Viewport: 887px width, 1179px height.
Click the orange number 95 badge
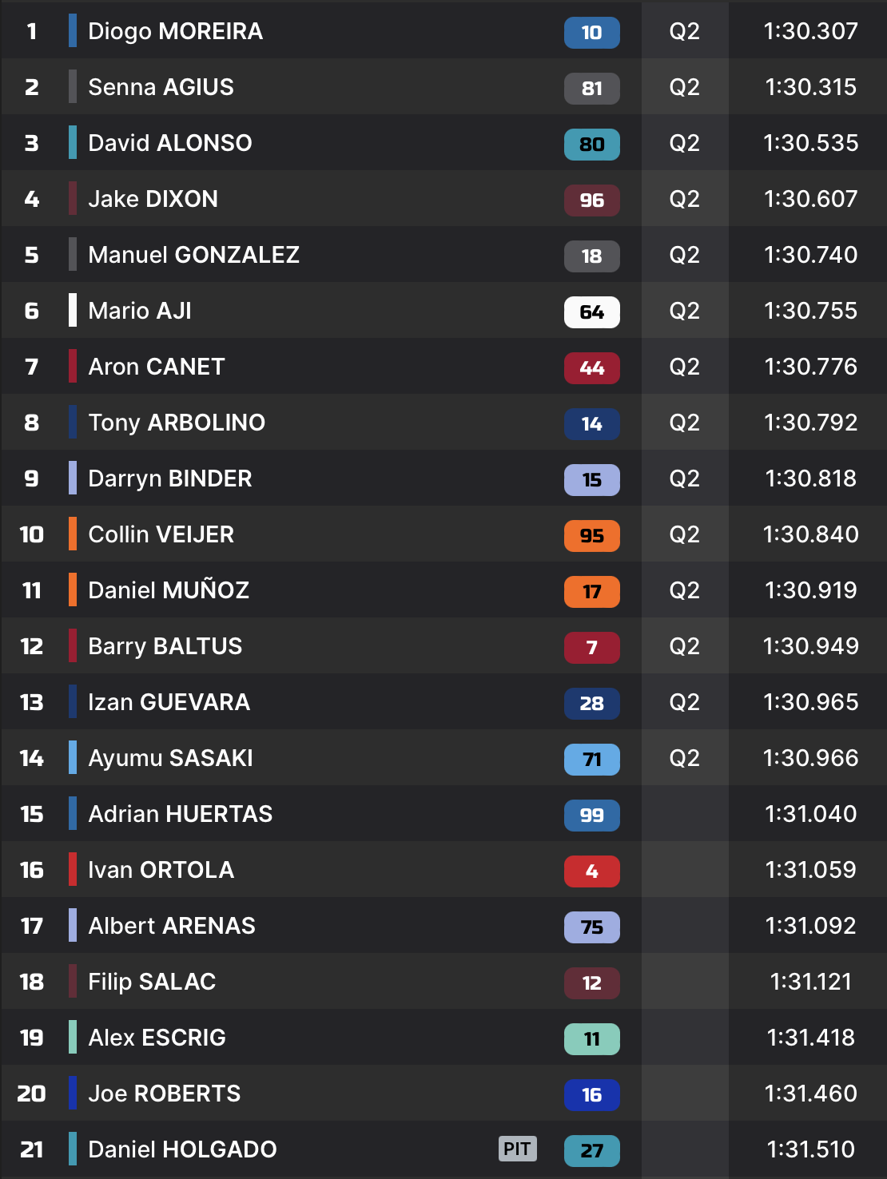tap(591, 536)
